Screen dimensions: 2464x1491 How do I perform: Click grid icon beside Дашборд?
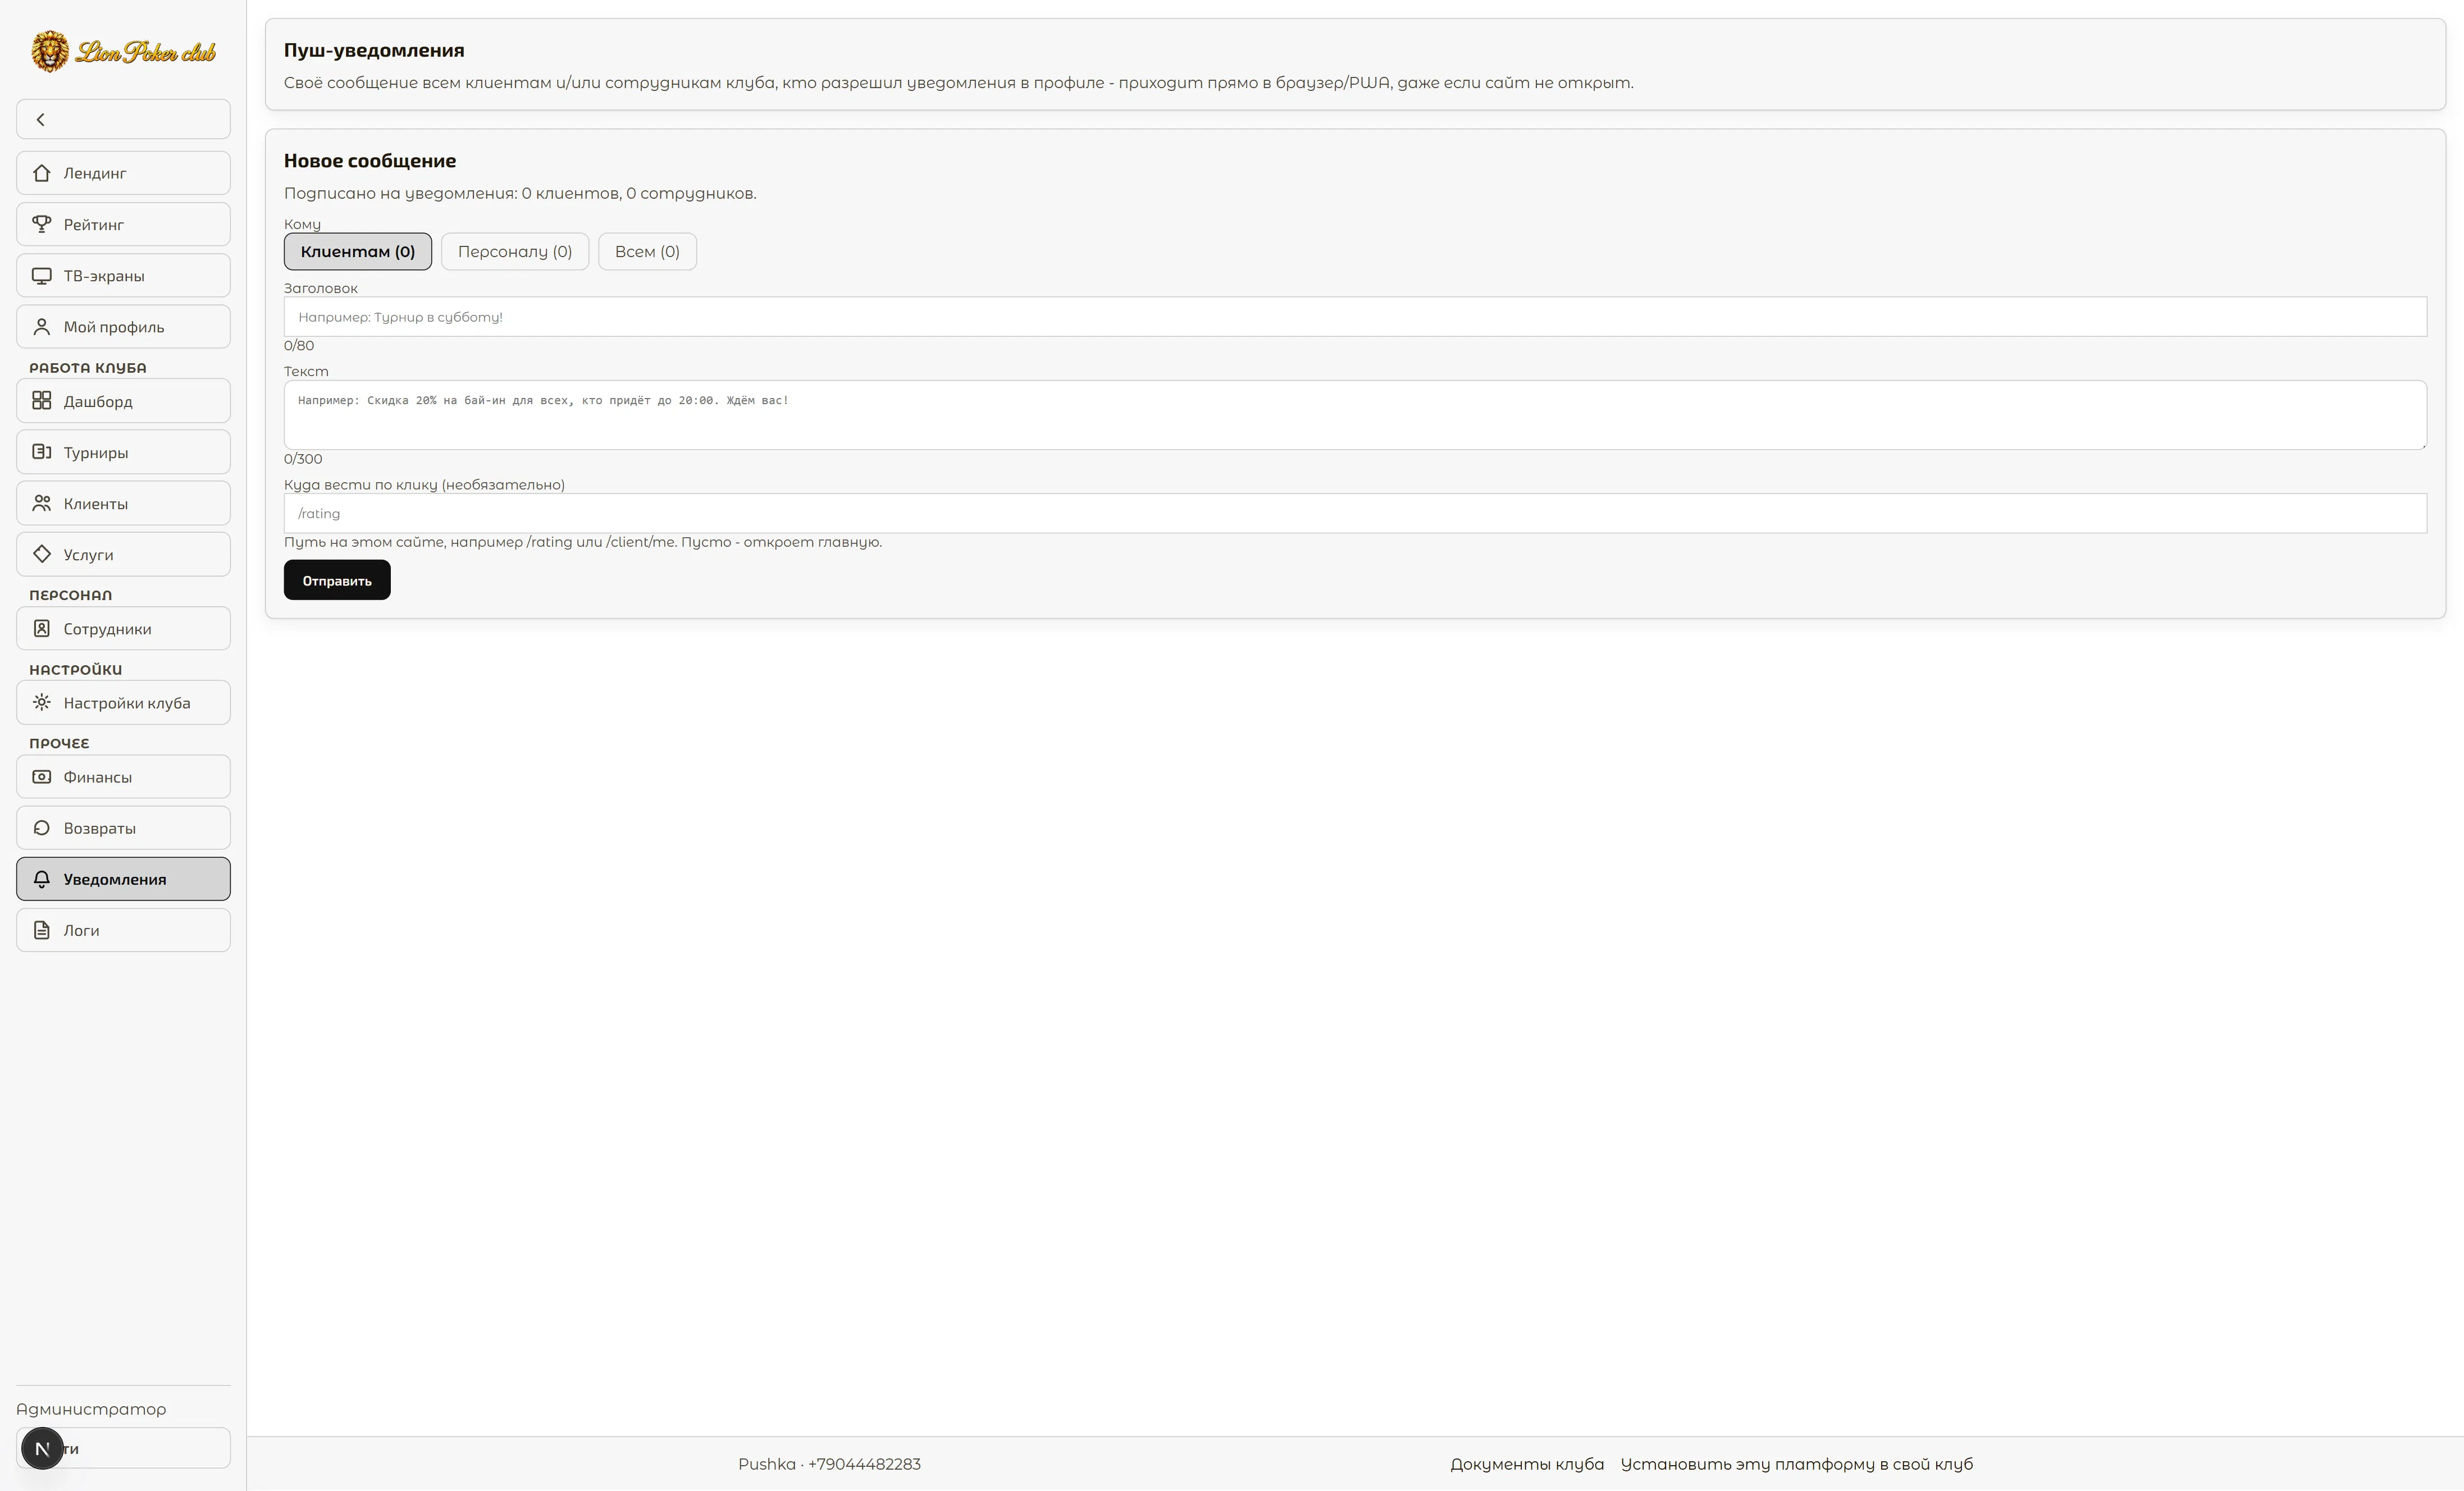(x=41, y=400)
